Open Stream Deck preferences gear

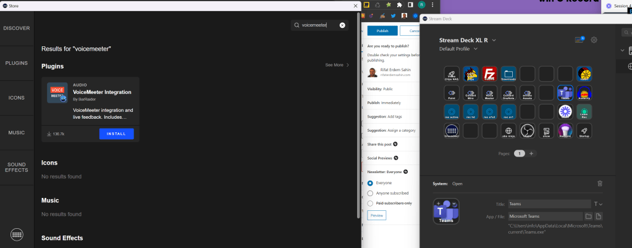click(594, 40)
